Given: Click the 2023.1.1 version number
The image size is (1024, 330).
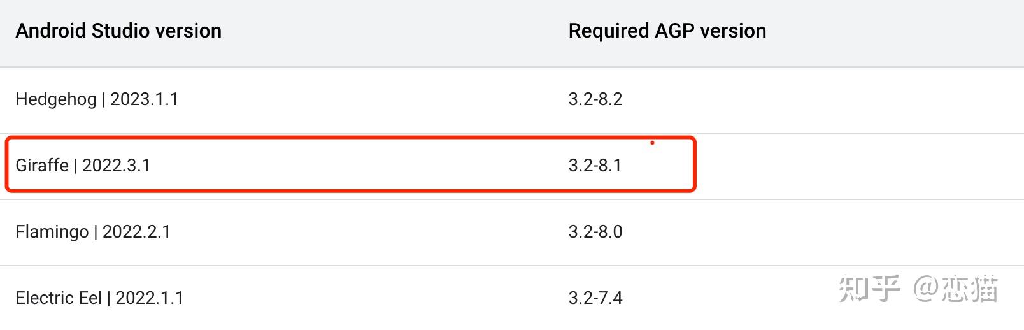Looking at the screenshot, I should [145, 99].
